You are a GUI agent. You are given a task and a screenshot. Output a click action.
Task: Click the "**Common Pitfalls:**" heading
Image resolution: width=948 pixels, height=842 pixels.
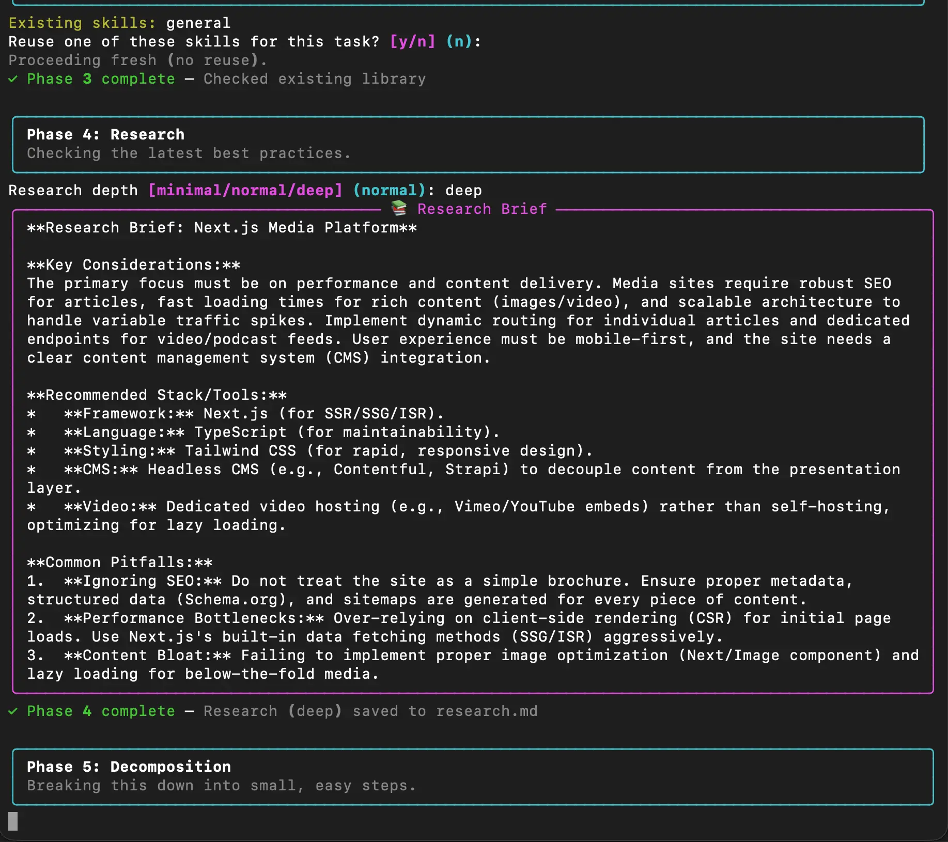[120, 563]
